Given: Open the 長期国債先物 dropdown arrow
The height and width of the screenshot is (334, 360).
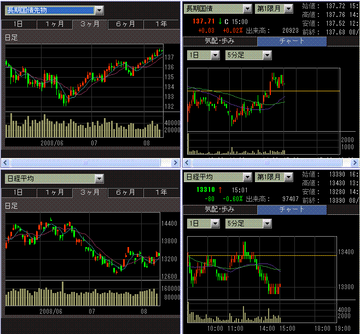Looking at the screenshot, I should click(99, 10).
